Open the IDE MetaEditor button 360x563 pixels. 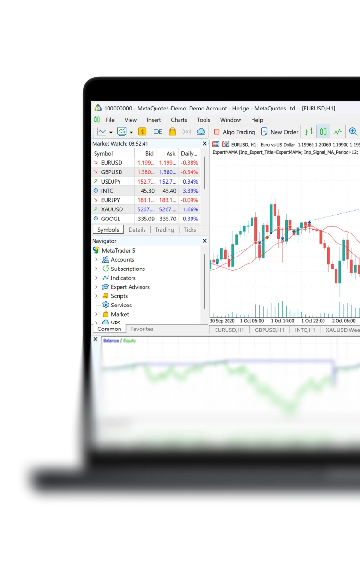(158, 132)
